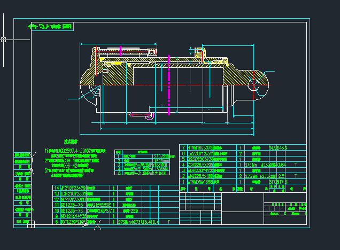The height and width of the screenshot is (250, 340).
Task: Select the green boxed title text at top-left
Action: pos(49,27)
